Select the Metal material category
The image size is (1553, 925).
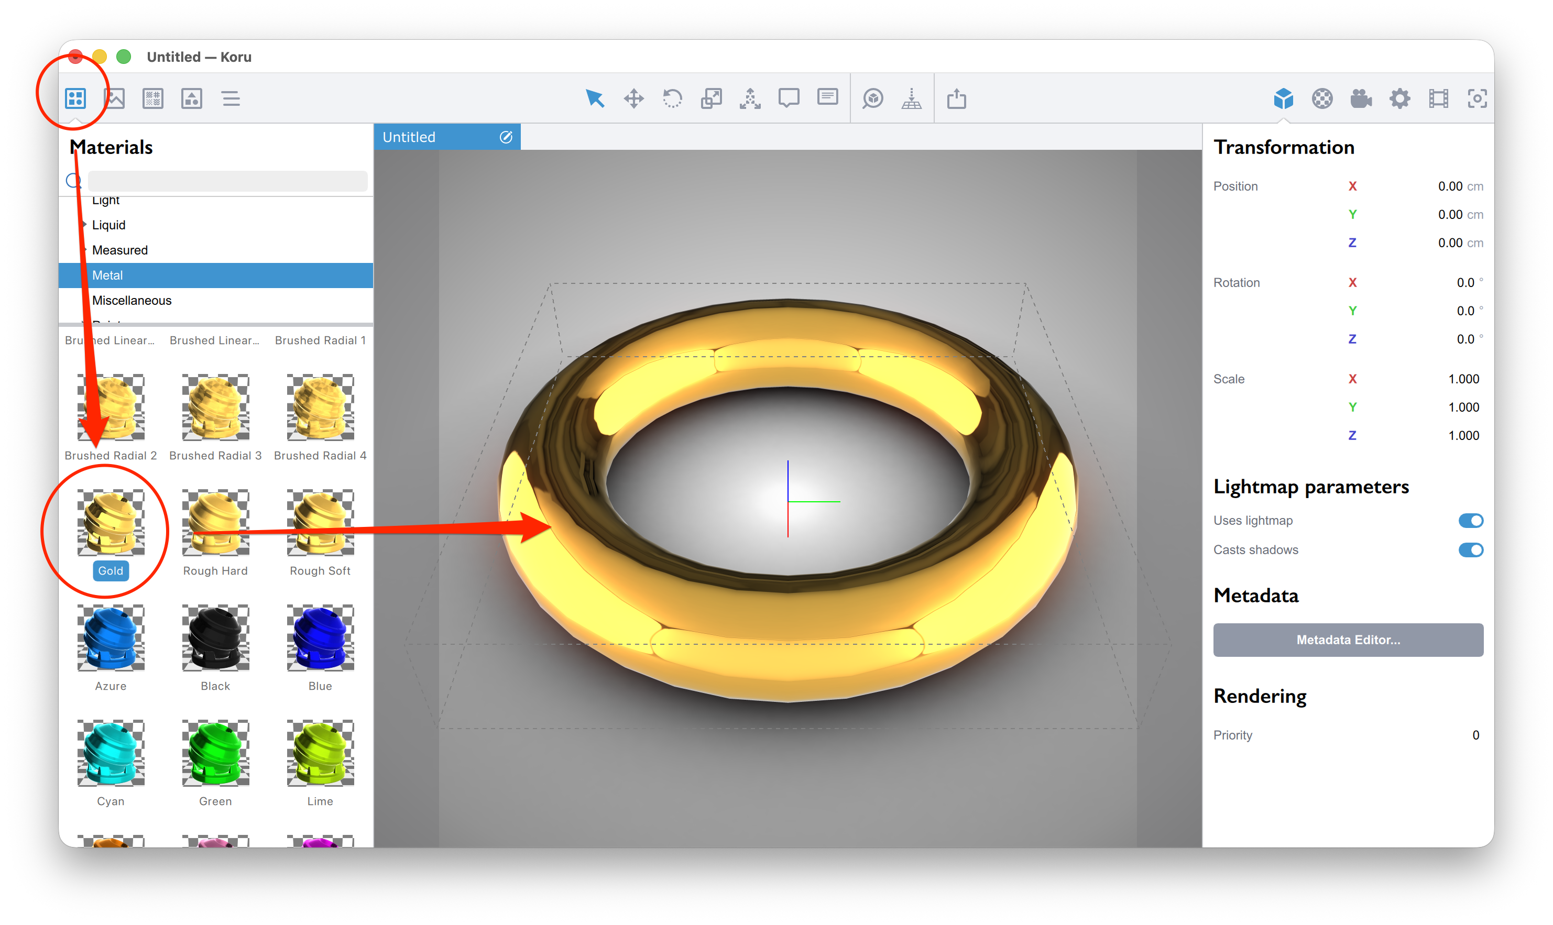click(x=216, y=275)
